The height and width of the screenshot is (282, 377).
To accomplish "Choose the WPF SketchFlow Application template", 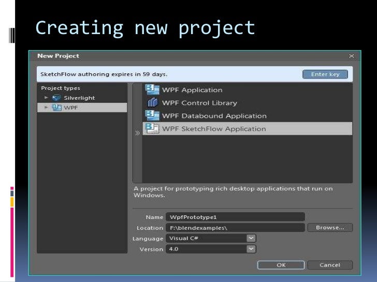I will pyautogui.click(x=248, y=129).
